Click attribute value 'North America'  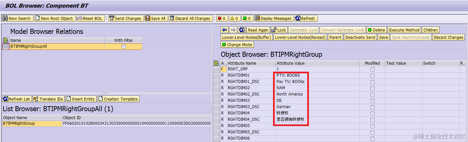[x=289, y=94]
